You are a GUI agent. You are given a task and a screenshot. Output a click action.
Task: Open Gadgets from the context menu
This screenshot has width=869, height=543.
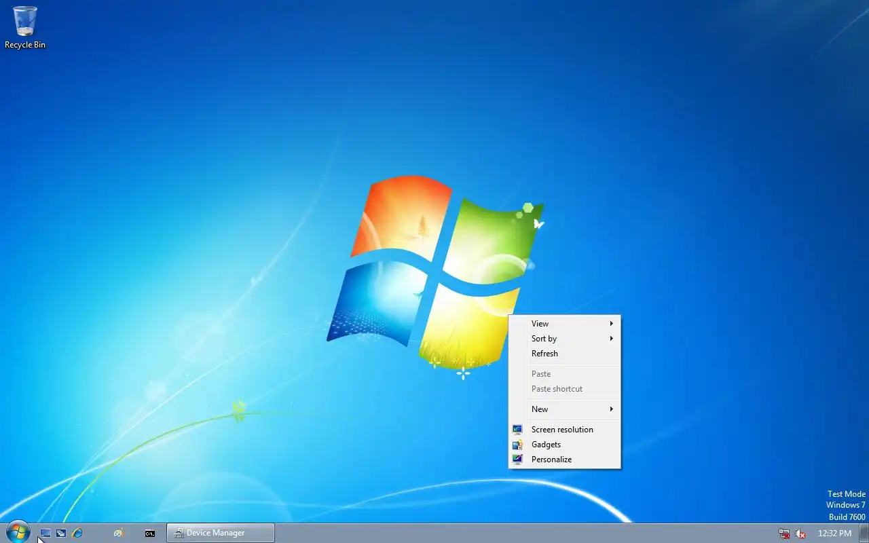click(x=564, y=445)
